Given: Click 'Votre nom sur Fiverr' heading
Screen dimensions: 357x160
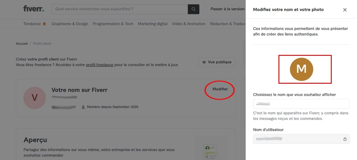Looking at the screenshot, I should coord(79,90).
